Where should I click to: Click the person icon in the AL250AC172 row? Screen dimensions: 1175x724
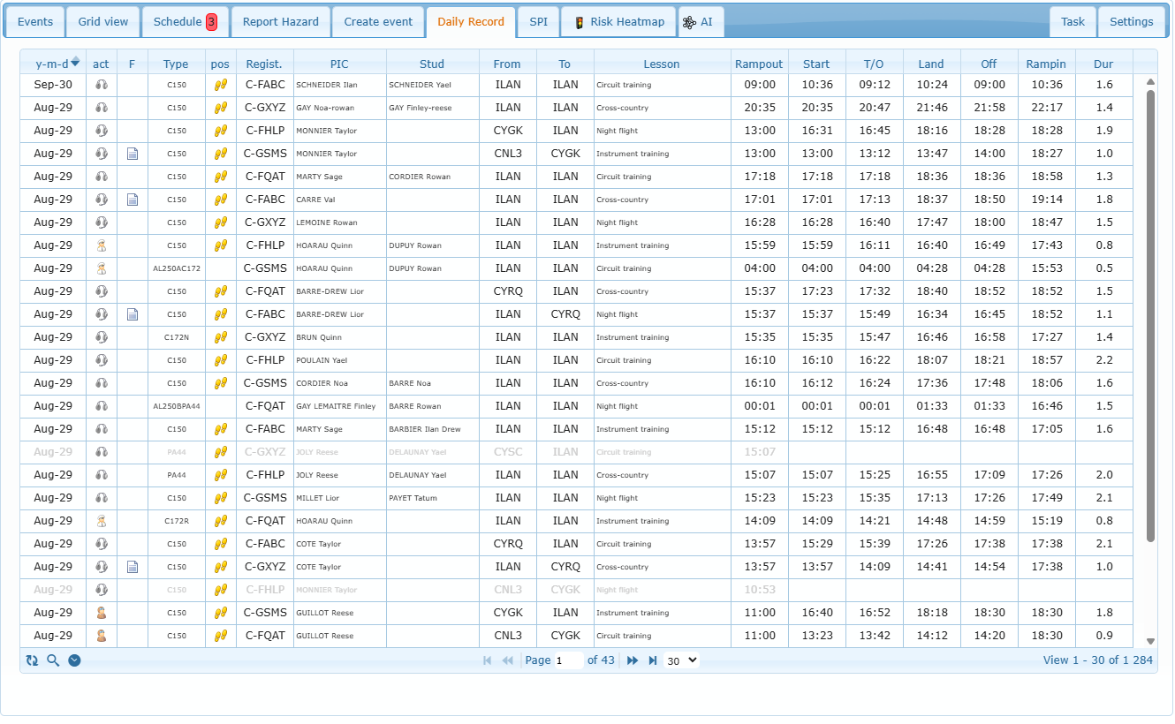coord(102,268)
